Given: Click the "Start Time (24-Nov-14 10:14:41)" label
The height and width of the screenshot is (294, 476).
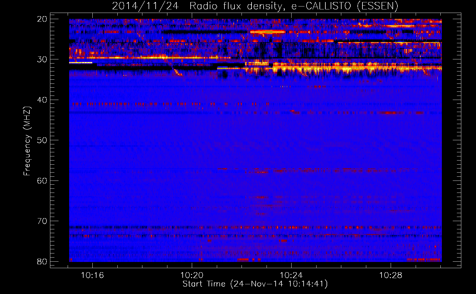Looking at the screenshot, I should [255, 284].
